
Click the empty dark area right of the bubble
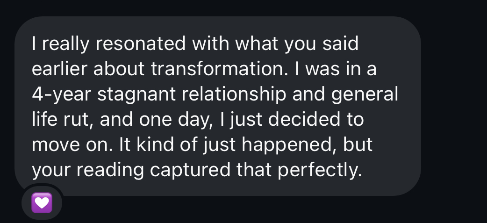pos(454,106)
